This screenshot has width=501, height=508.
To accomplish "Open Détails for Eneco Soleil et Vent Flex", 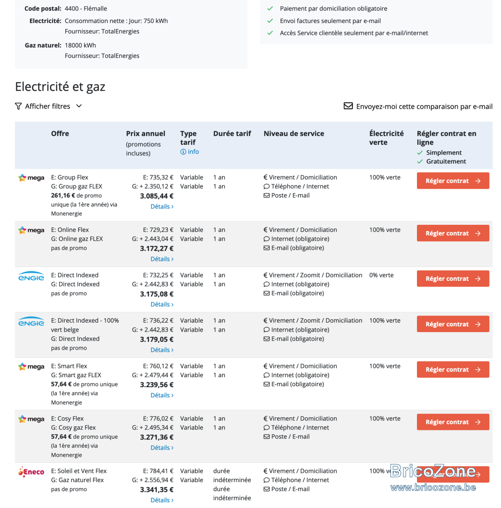I will click(162, 500).
